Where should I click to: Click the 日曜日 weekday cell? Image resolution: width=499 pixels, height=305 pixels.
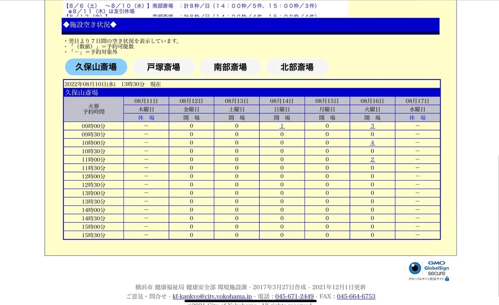coord(282,110)
